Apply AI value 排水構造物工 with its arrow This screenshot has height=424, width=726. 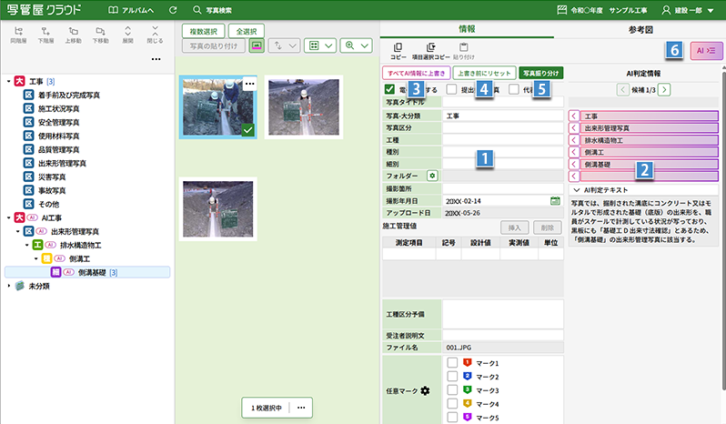pyautogui.click(x=574, y=140)
